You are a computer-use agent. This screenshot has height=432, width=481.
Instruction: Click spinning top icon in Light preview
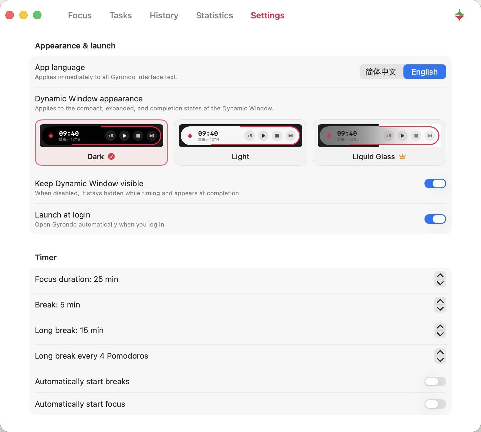click(x=190, y=136)
